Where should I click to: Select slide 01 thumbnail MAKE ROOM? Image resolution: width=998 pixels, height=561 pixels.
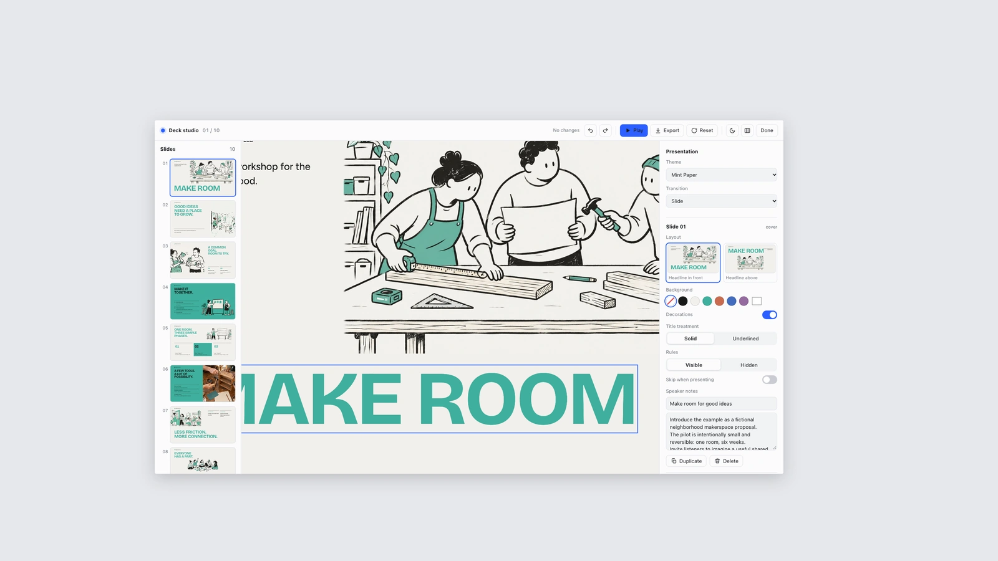pos(203,178)
